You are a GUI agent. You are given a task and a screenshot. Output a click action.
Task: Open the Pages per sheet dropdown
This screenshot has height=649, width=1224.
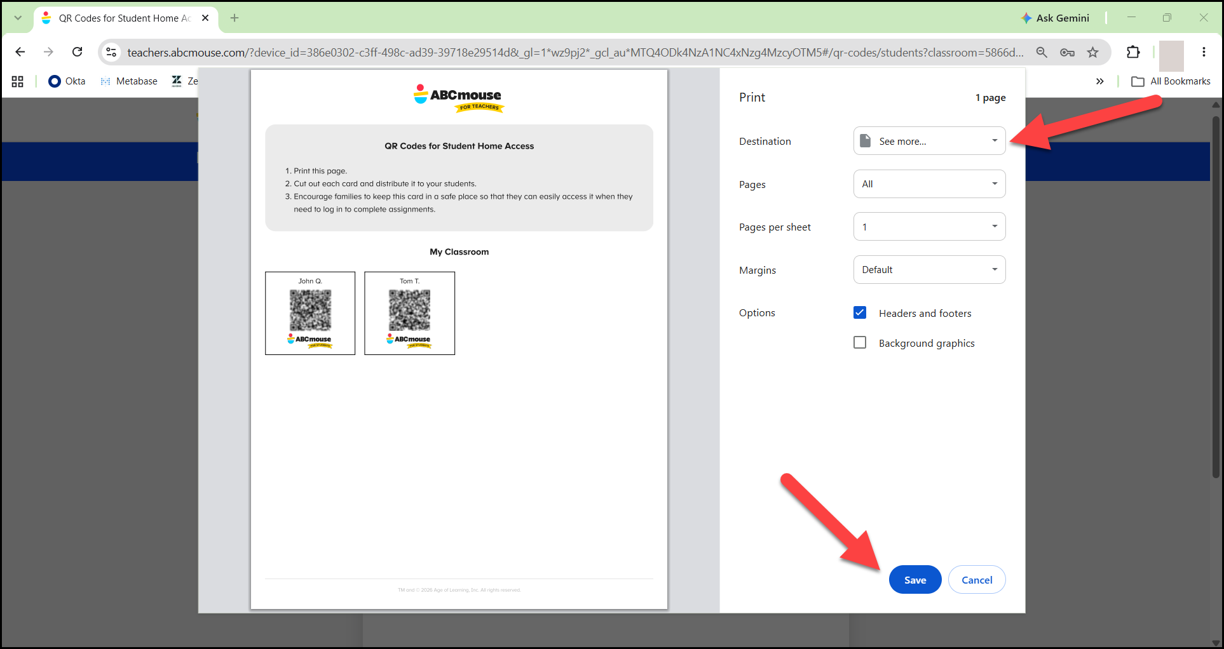pos(929,227)
